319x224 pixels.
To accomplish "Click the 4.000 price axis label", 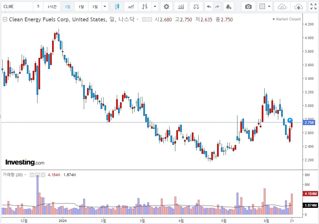I will point(309,38).
